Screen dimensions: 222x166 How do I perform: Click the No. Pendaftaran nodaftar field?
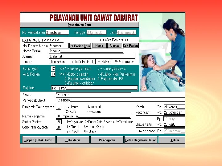57,32
